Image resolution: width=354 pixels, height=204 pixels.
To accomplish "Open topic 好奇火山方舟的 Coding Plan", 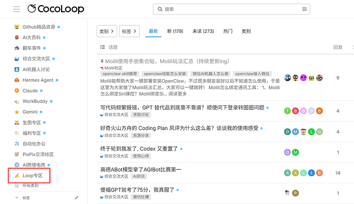I will point(179,128).
